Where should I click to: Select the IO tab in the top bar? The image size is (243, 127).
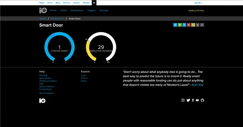tap(94, 3)
